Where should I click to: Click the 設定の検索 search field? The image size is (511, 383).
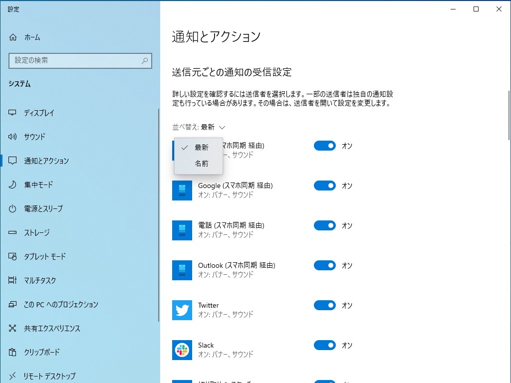80,60
